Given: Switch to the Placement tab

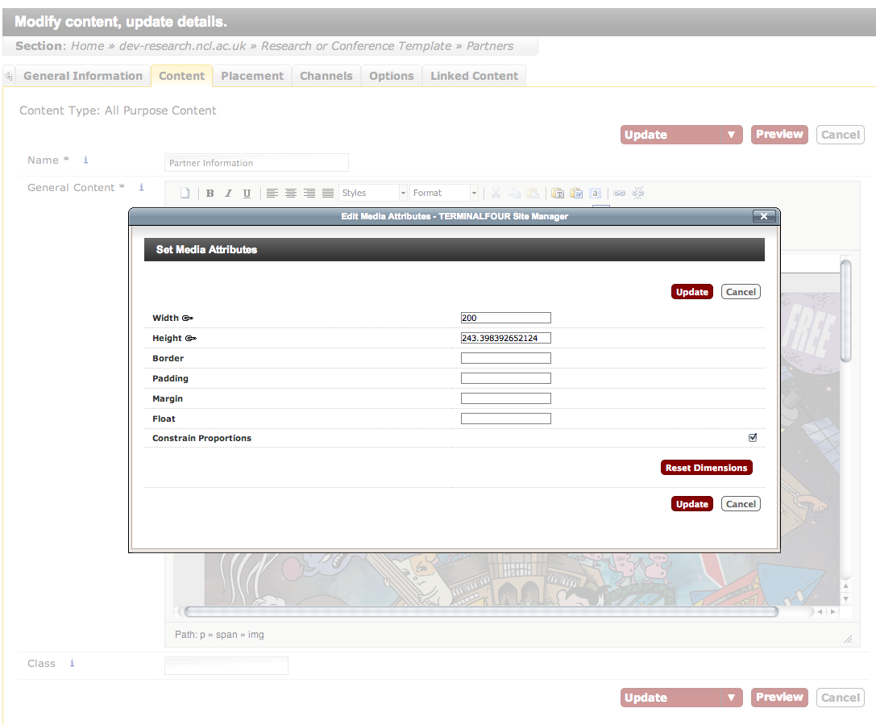Looking at the screenshot, I should click(252, 76).
